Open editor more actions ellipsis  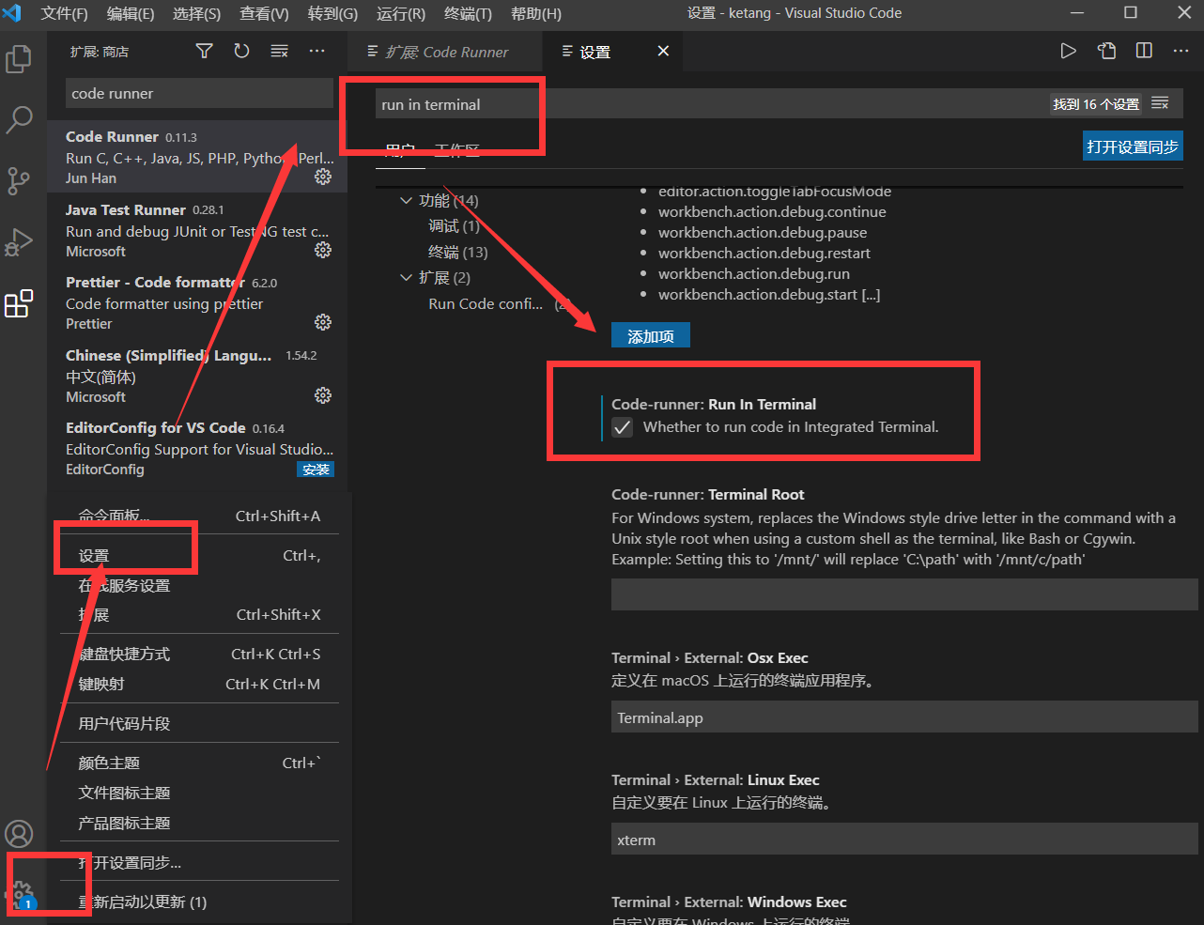(x=1181, y=51)
